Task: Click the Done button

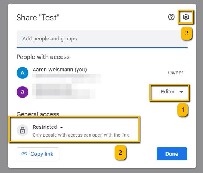Action: point(172,154)
